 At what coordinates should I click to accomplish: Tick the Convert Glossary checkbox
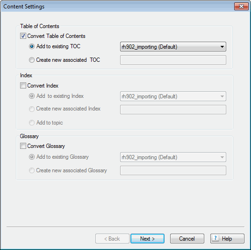click(23, 146)
